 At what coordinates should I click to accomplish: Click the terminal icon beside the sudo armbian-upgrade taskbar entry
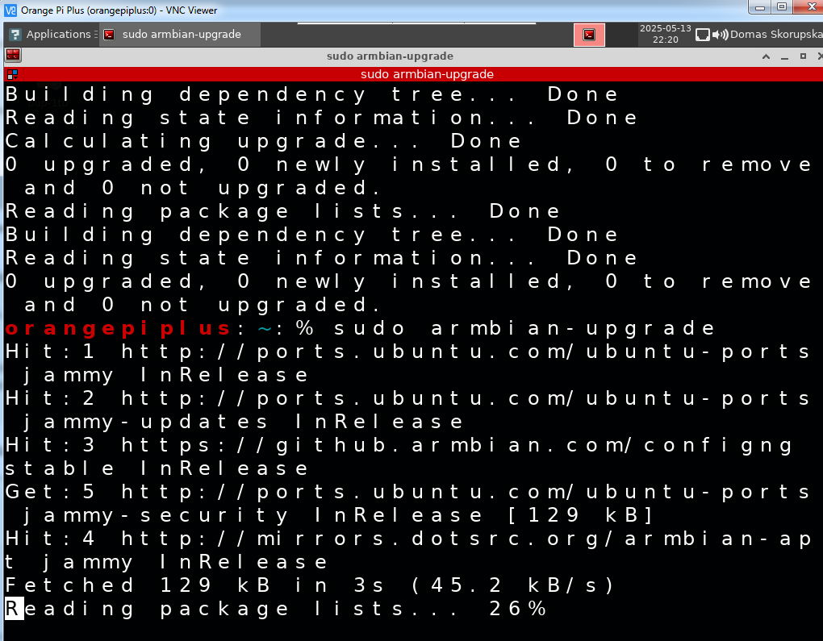pyautogui.click(x=109, y=35)
